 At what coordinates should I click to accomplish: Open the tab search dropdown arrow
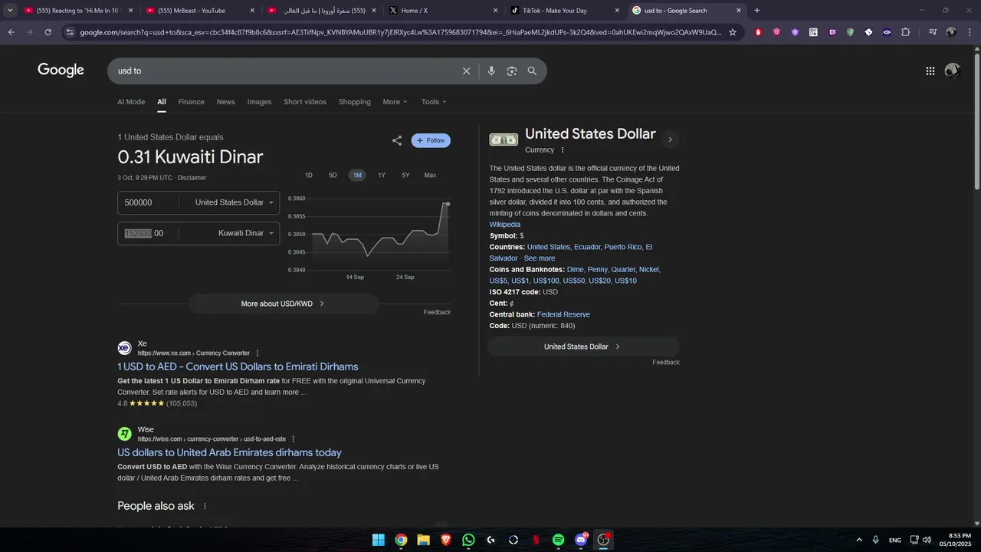tap(10, 11)
